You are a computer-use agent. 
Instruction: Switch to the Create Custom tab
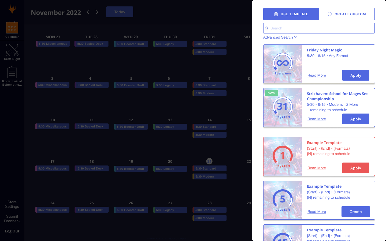pyautogui.click(x=347, y=14)
